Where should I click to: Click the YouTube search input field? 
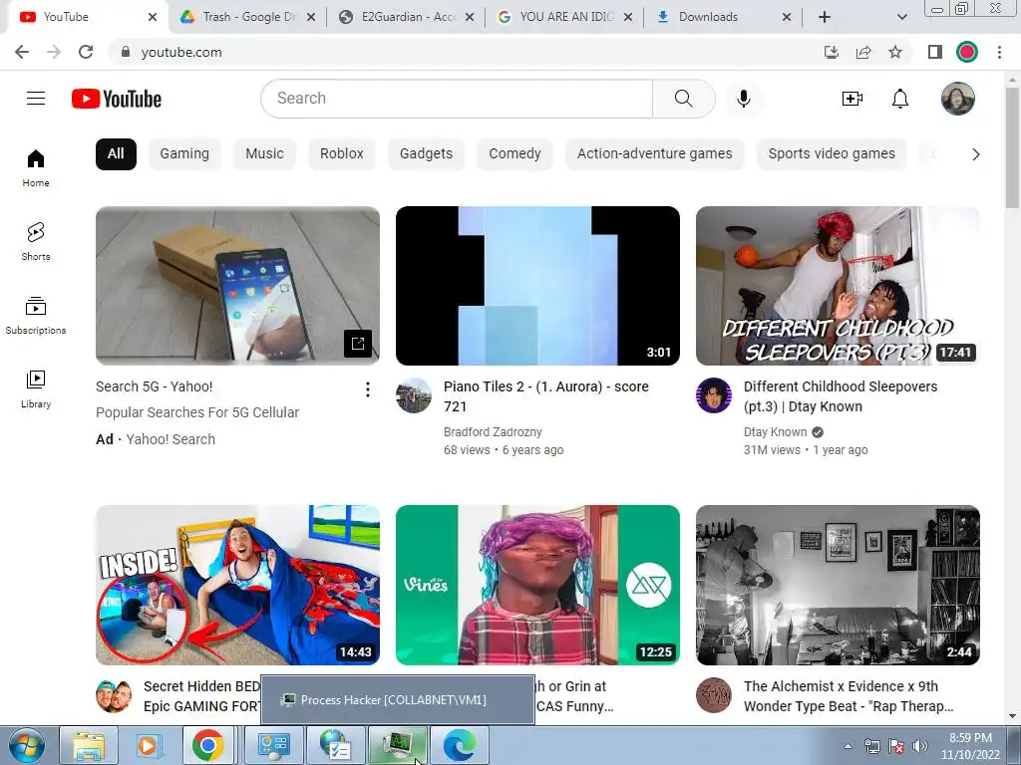pos(457,99)
